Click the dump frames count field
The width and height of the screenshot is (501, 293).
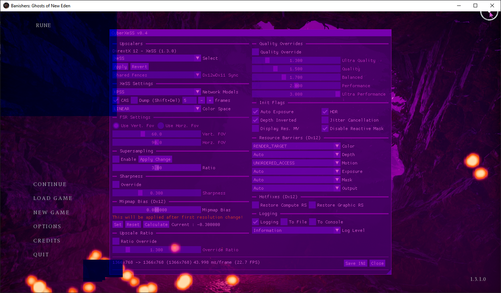(x=190, y=100)
